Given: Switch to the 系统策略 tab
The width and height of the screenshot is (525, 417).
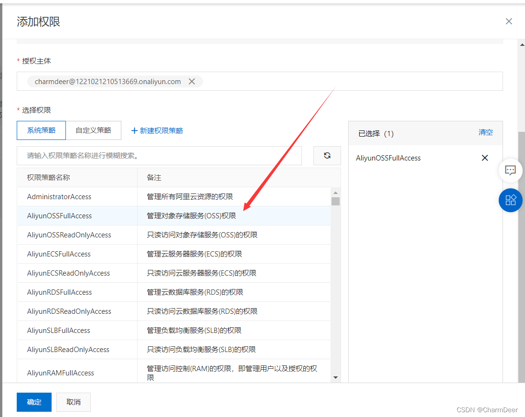Looking at the screenshot, I should 41,130.
